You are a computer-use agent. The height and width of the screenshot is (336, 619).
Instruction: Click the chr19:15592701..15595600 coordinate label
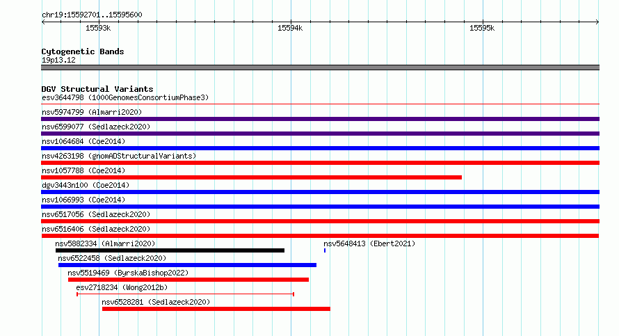tap(92, 15)
